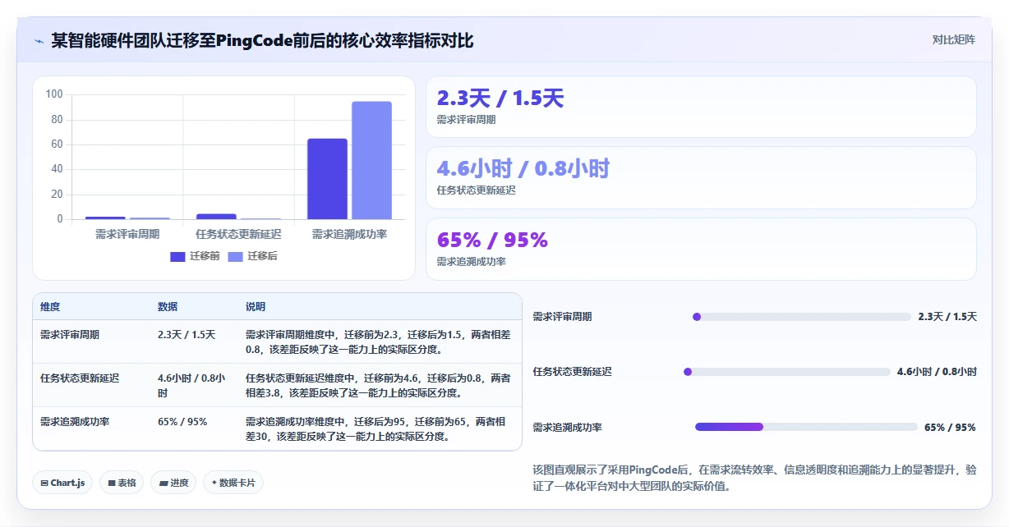Click the 数据卡片 tag chip
This screenshot has height=527, width=1009.
pos(233,483)
